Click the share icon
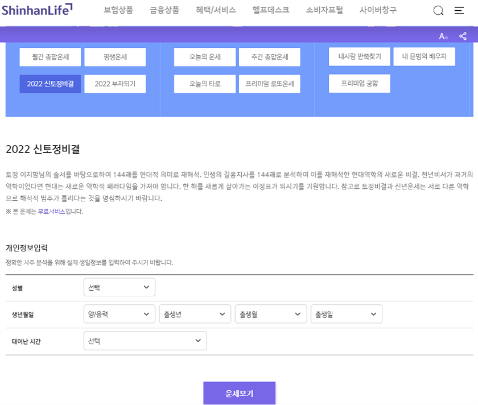The image size is (478, 405). pyautogui.click(x=463, y=36)
